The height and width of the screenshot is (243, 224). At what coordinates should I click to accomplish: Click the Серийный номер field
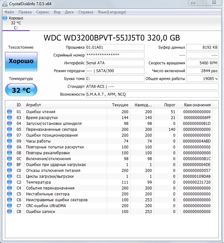[x=115, y=55]
